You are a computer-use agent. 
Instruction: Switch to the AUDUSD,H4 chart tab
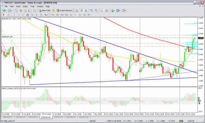84,117
